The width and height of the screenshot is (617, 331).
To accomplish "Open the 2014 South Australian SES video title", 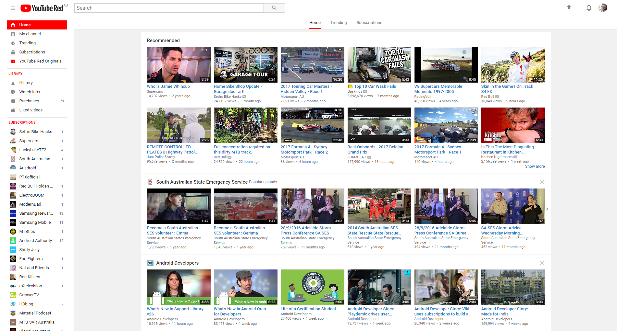I will click(x=374, y=231).
